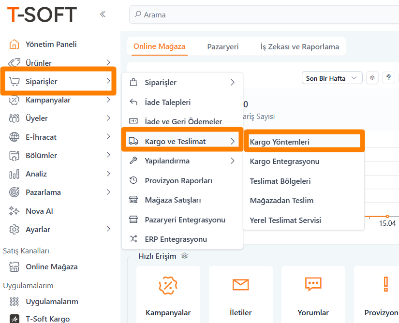
Task: Collapse the sidebar with double-chevron icon
Action: pos(103,15)
